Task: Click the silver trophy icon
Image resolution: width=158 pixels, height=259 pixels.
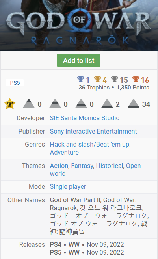Action: tap(114, 80)
